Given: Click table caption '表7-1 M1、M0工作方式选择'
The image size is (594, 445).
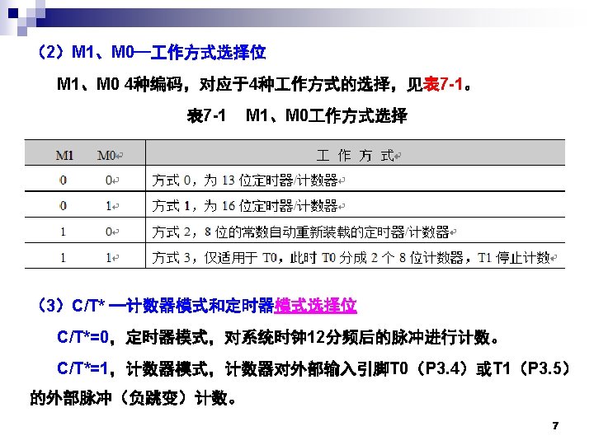Looking at the screenshot, I should point(297,115).
